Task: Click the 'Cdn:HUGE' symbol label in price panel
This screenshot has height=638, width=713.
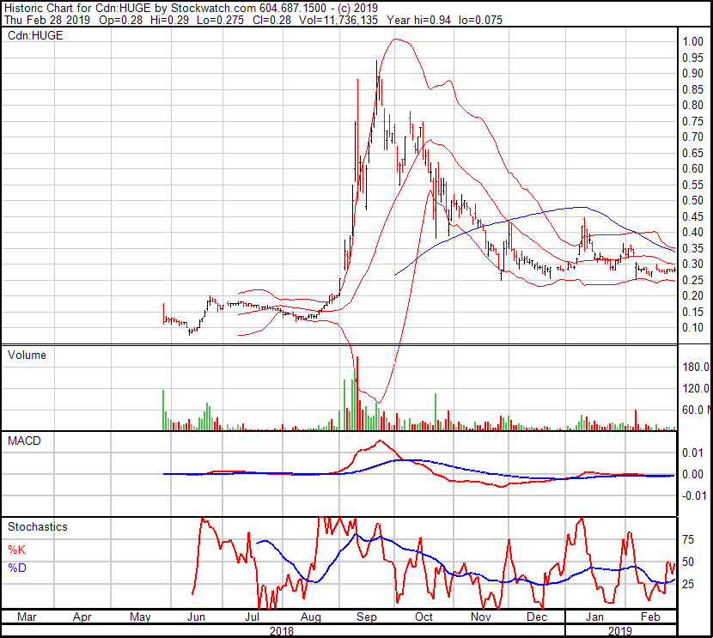Action: pos(35,35)
